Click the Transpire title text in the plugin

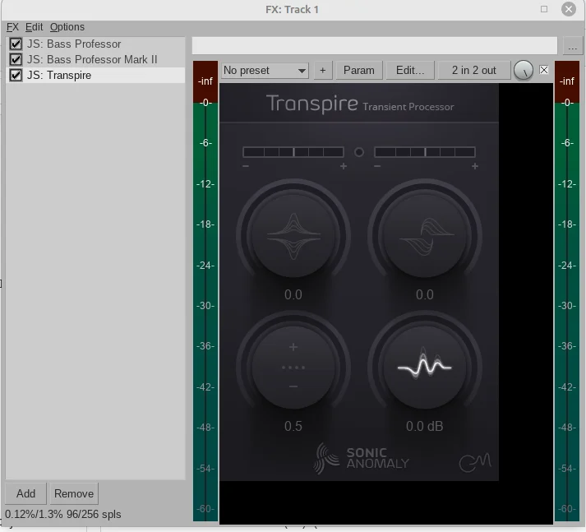click(x=311, y=103)
